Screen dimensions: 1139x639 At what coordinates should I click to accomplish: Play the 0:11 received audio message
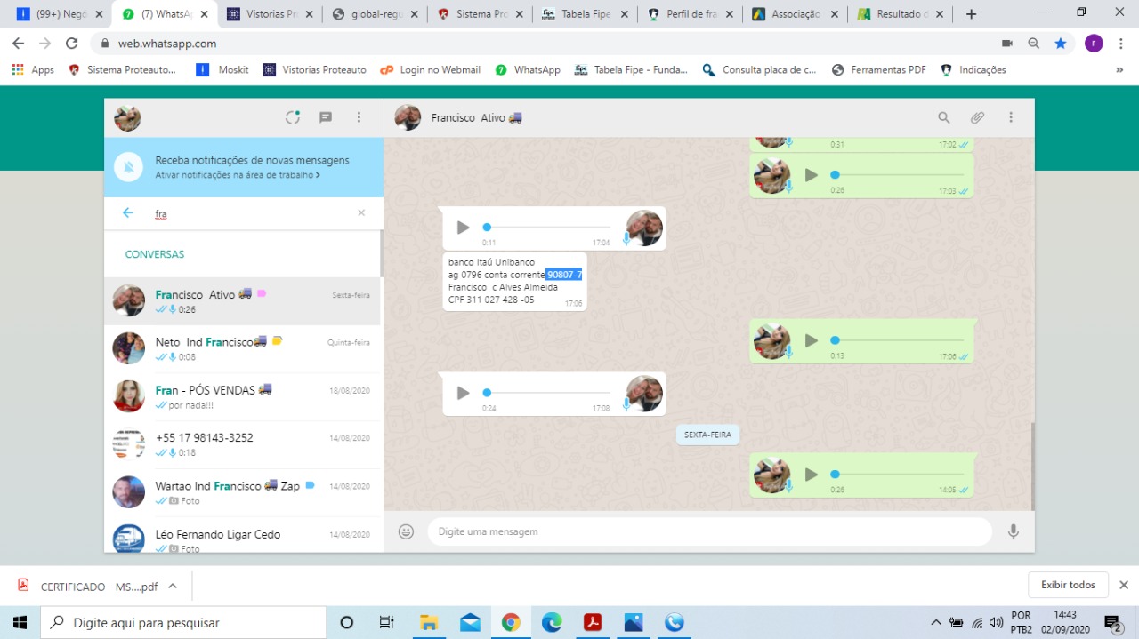[463, 228]
